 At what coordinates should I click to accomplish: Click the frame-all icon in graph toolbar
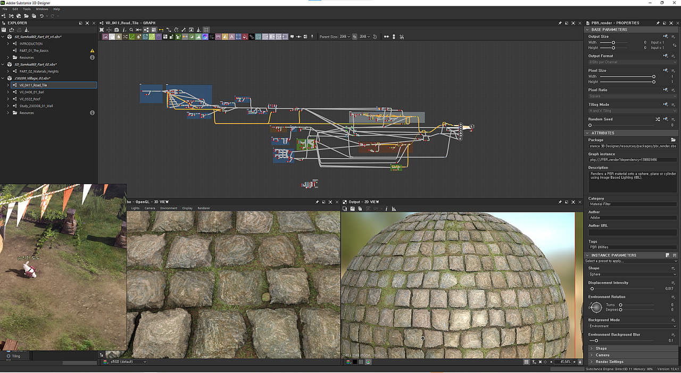[x=101, y=30]
